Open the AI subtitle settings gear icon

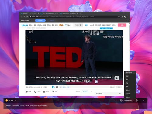point(136,100)
